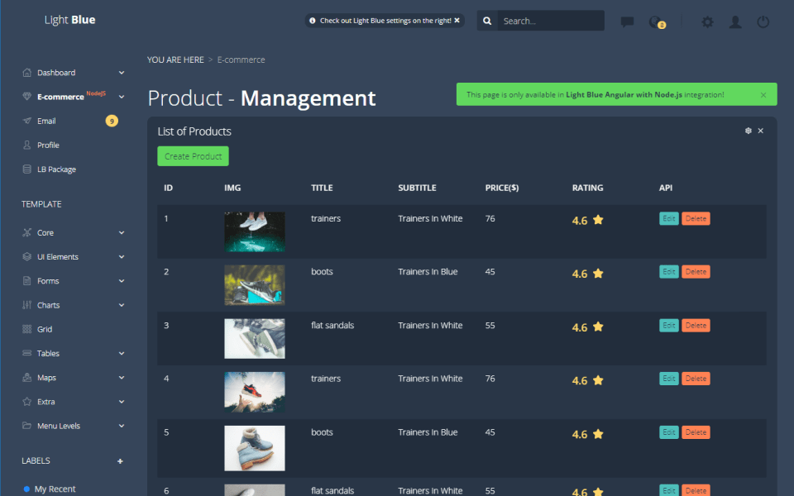Image resolution: width=794 pixels, height=496 pixels.
Task: Expand the Dashboard menu chevron
Action: click(x=122, y=73)
